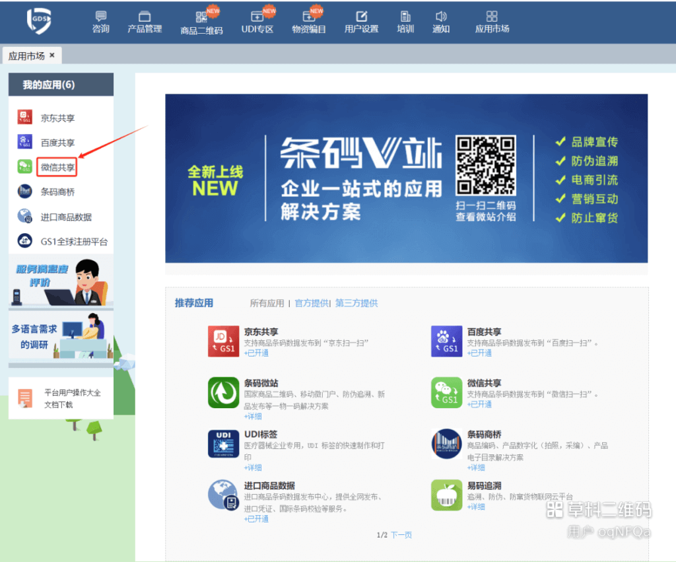Click the 百度共享 sidebar icon

(x=24, y=141)
